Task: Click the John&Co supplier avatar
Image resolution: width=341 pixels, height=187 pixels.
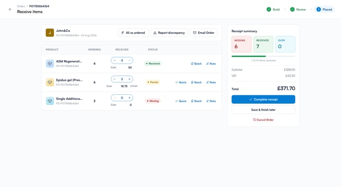Action: coord(50,33)
